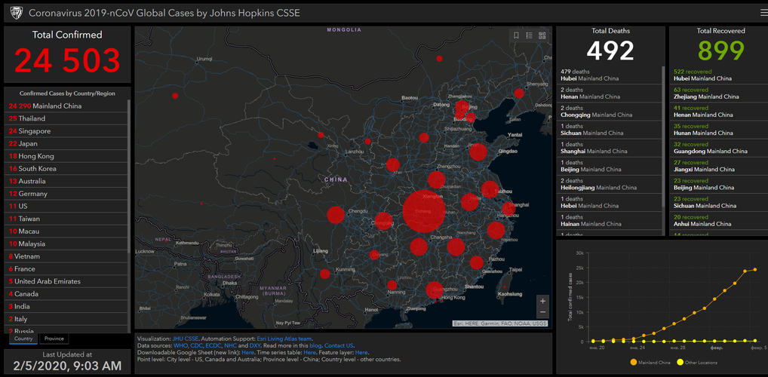Image resolution: width=768 pixels, height=377 pixels.
Task: Select the Country tab
Action: [23, 339]
